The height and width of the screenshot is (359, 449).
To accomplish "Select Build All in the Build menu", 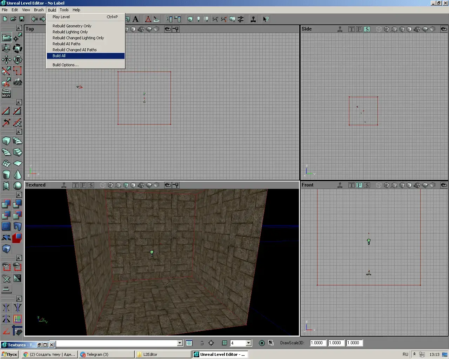I will pos(86,56).
